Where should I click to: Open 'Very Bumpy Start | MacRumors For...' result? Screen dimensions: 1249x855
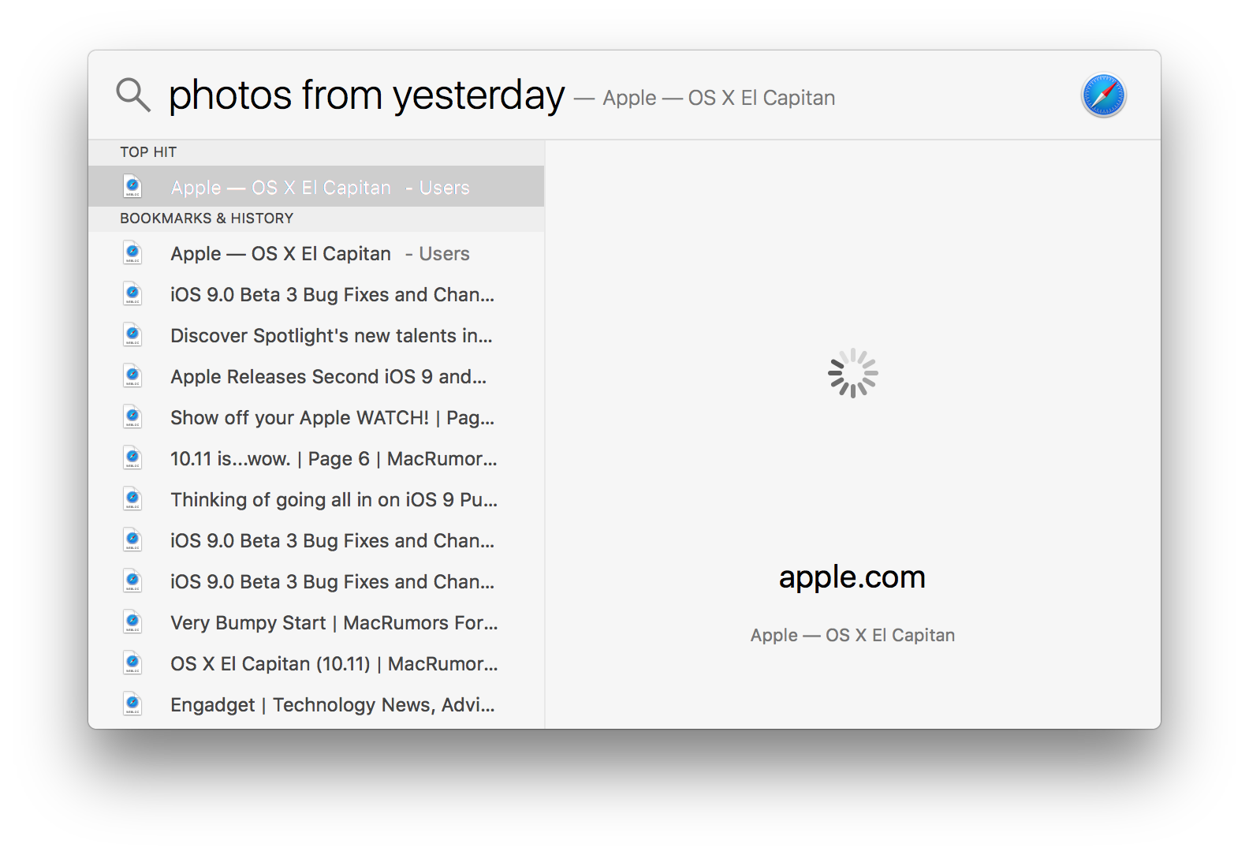coord(316,622)
